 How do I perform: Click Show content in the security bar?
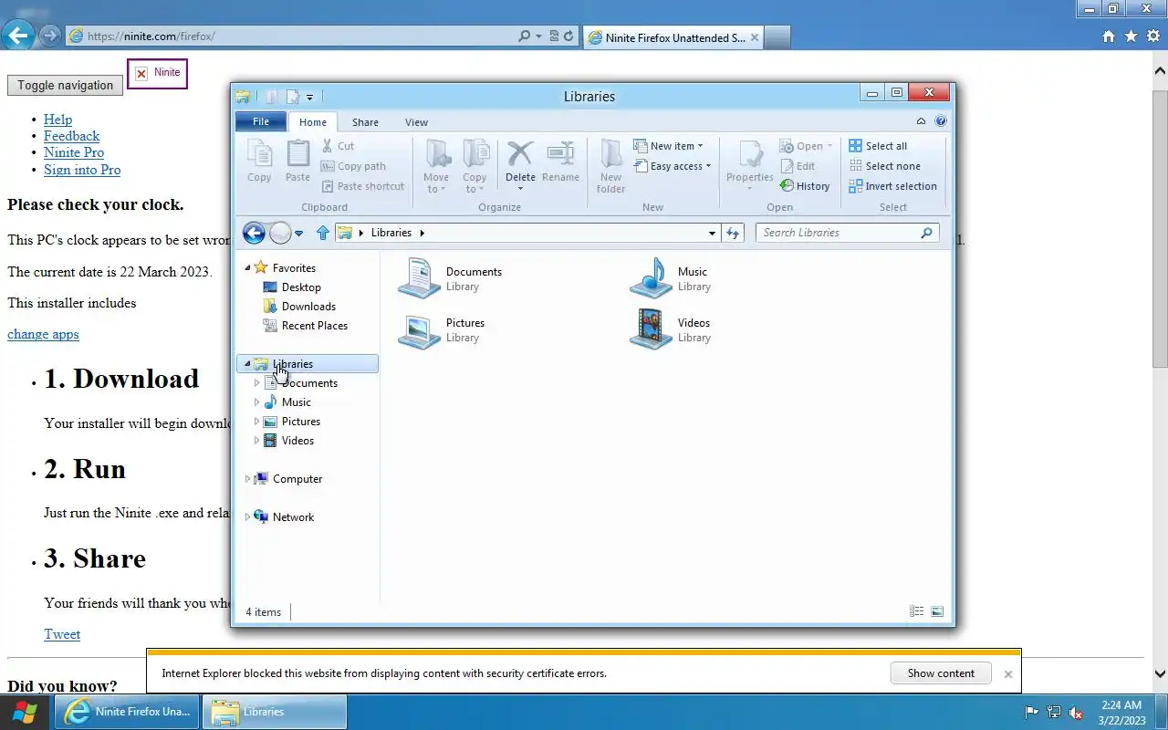[941, 673]
